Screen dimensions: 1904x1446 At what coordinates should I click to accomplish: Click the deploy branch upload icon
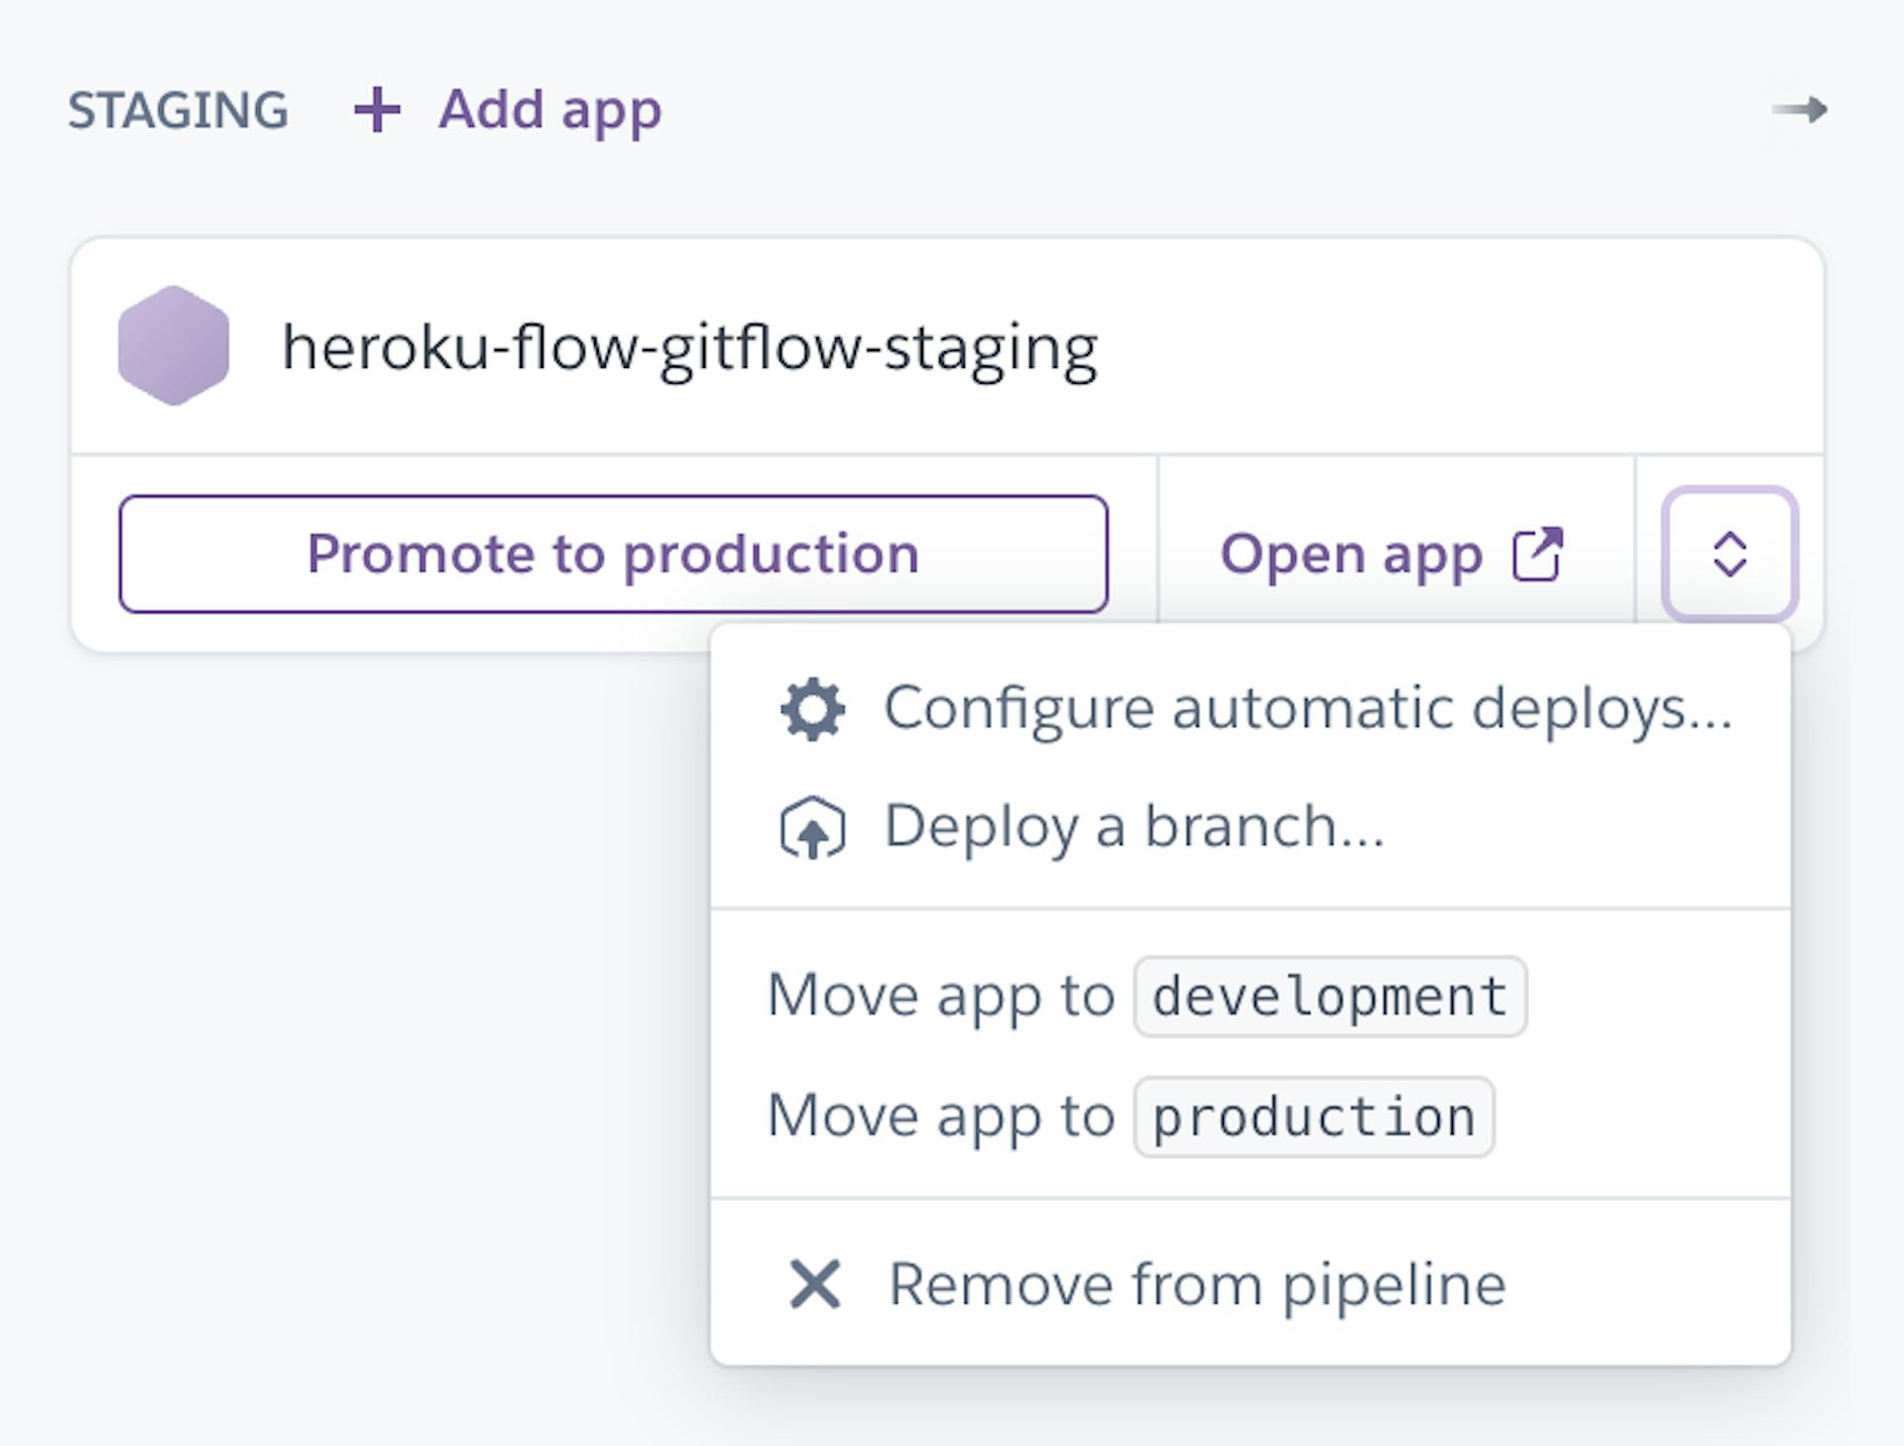812,828
